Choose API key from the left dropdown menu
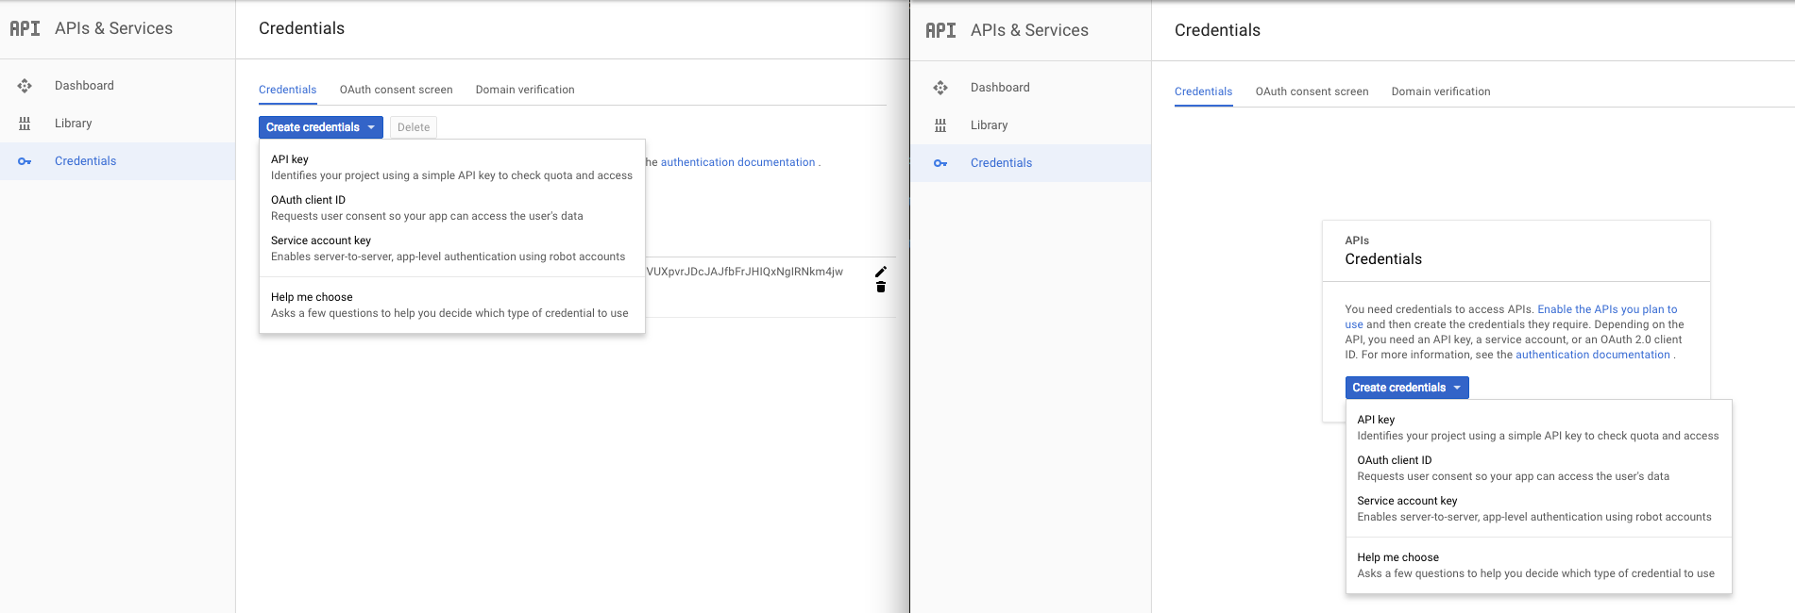The width and height of the screenshot is (1795, 613). 452,167
